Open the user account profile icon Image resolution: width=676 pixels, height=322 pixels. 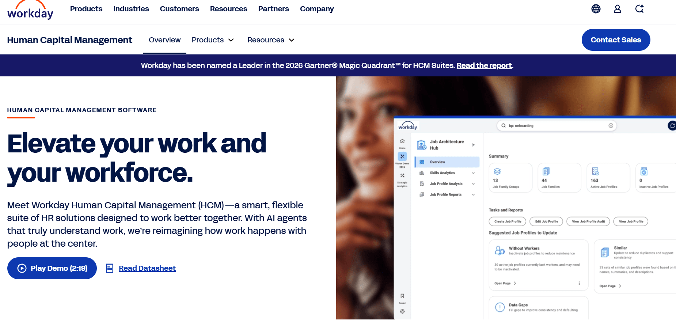tap(618, 9)
